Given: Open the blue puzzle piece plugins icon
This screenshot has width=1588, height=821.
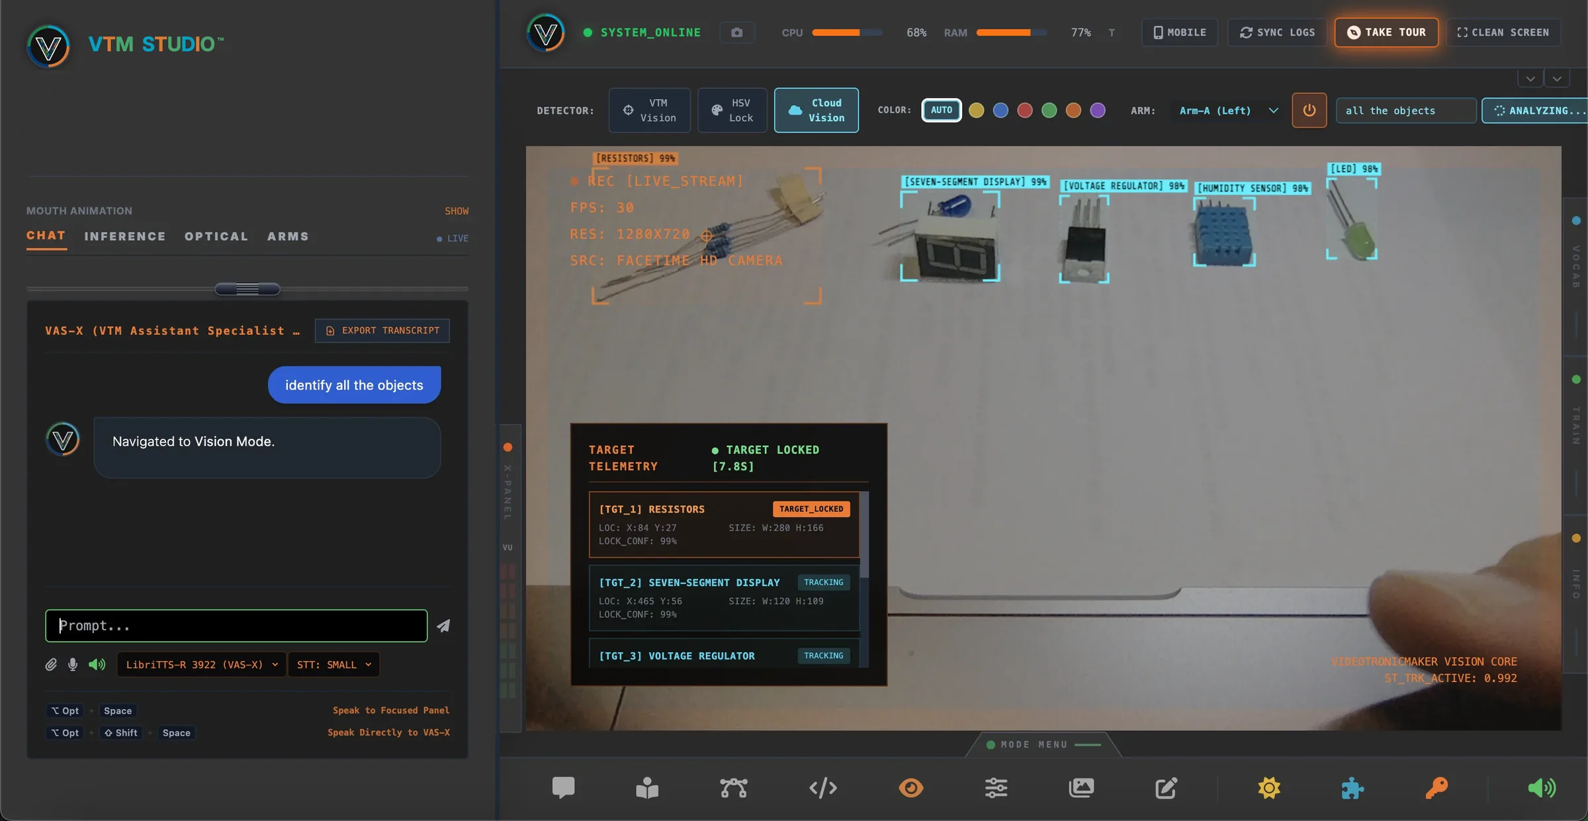Looking at the screenshot, I should [x=1352, y=787].
